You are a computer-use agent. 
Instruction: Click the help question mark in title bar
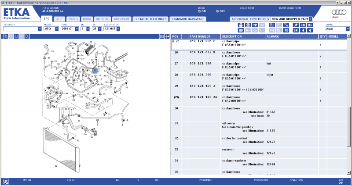click(x=337, y=3)
